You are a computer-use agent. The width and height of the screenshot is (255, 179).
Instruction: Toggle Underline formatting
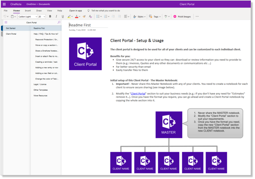(x=63, y=16)
